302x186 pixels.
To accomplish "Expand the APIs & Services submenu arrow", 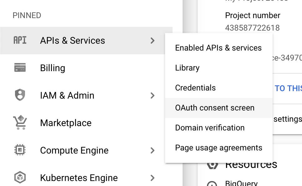I will coord(153,41).
